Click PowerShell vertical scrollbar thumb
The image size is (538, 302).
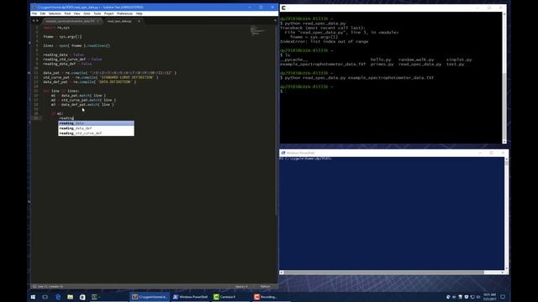point(506,163)
